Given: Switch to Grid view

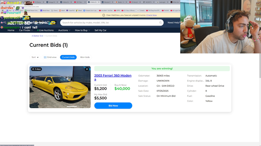Looking at the screenshot, I should [50, 57].
